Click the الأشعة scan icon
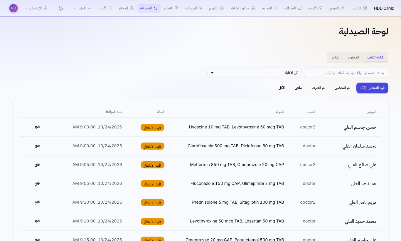 (x=110, y=8)
